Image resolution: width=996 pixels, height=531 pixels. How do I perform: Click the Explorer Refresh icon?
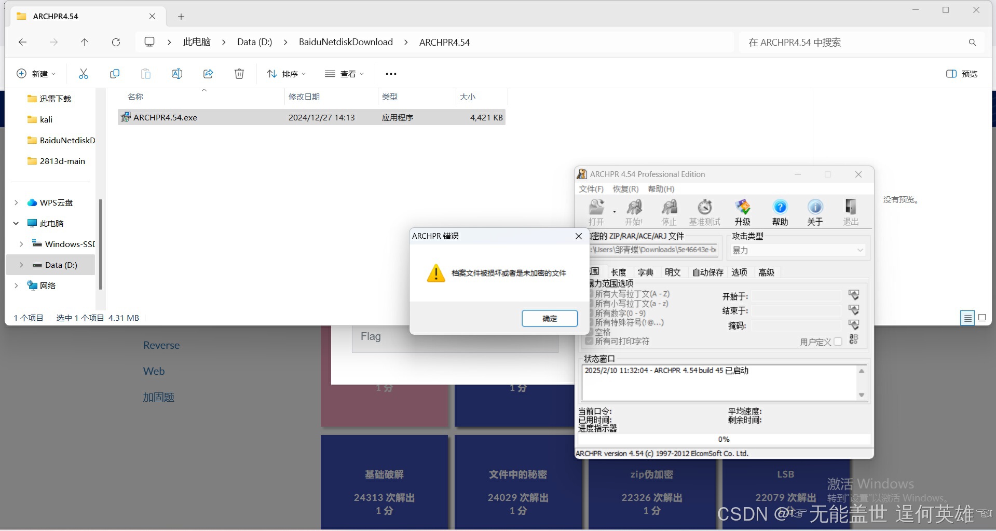click(116, 42)
